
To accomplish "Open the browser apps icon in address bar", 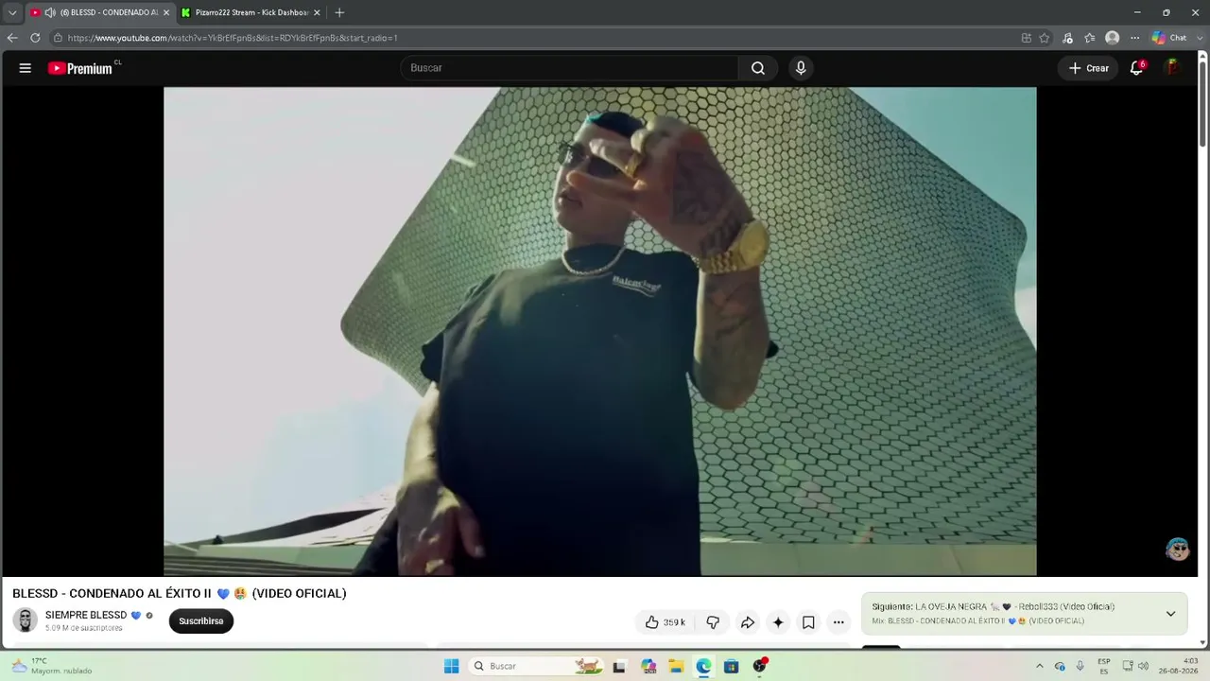I will 1027,38.
